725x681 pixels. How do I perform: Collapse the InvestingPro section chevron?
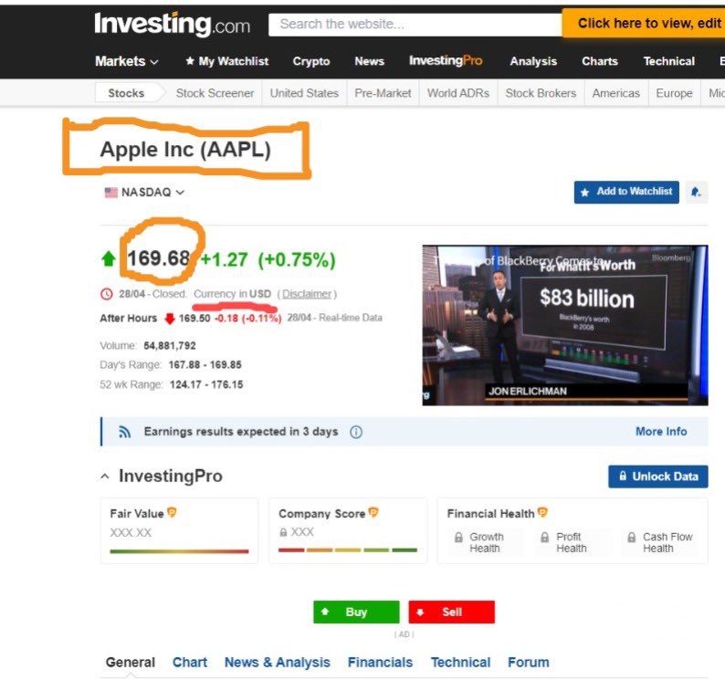105,477
